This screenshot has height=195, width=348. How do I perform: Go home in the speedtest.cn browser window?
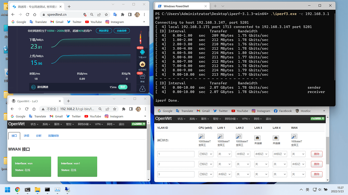(x=35, y=15)
